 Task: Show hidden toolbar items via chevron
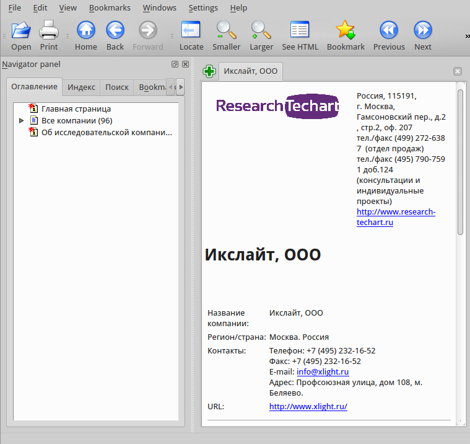click(x=468, y=37)
